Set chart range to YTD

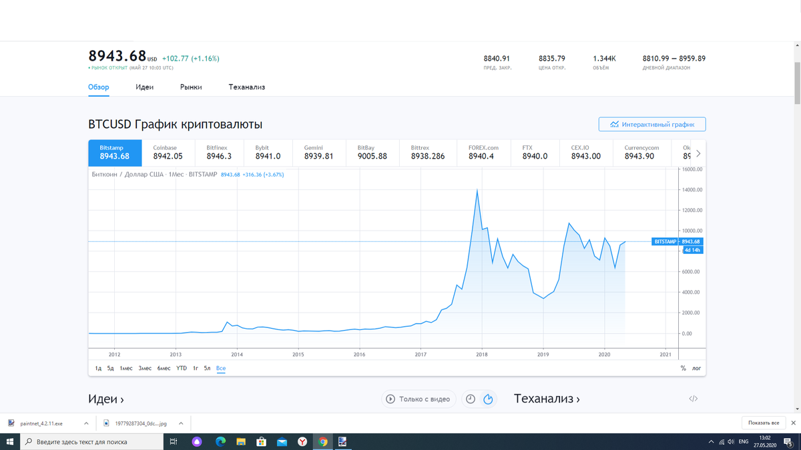[x=182, y=368]
